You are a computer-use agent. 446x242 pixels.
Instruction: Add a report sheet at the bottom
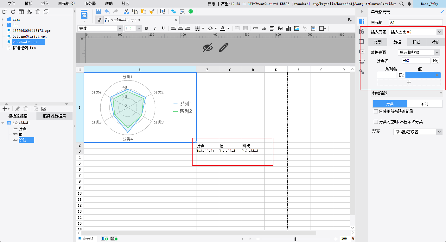click(x=105, y=239)
